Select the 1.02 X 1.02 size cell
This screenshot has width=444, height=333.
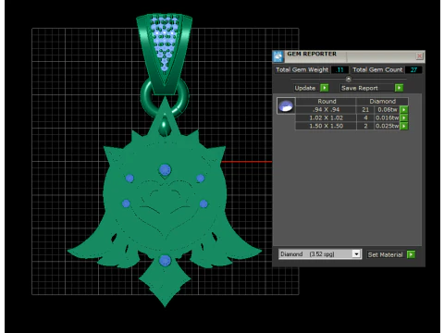(326, 117)
